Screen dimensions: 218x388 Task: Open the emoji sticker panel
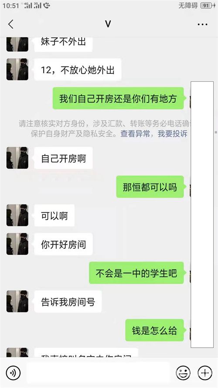coord(183,372)
